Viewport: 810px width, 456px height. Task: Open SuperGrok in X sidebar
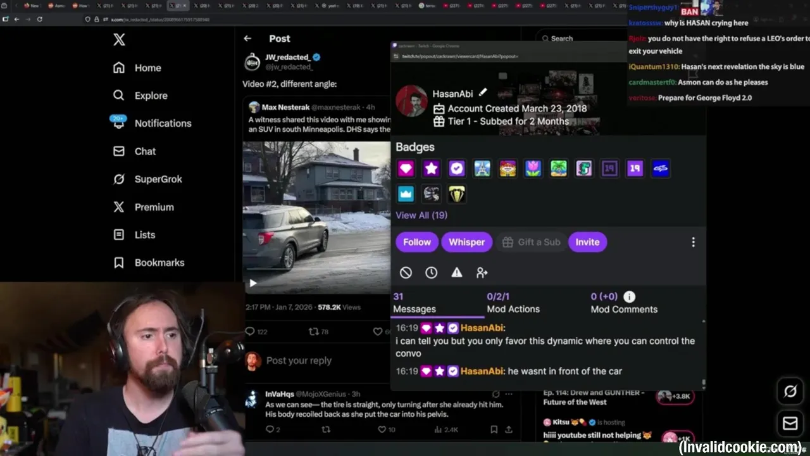(x=147, y=179)
